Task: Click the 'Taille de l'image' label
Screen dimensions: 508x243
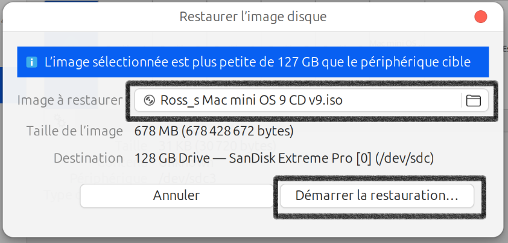Action: point(75,131)
